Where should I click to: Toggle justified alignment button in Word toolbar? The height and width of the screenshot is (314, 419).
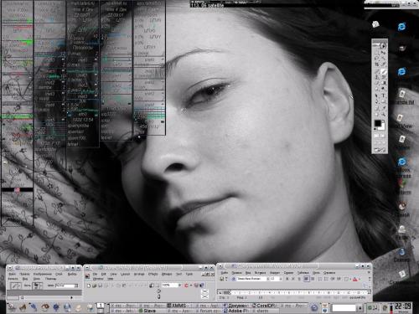click(307, 279)
